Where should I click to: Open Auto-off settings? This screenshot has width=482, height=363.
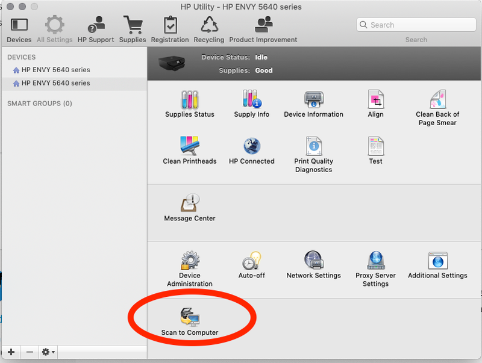point(252,265)
